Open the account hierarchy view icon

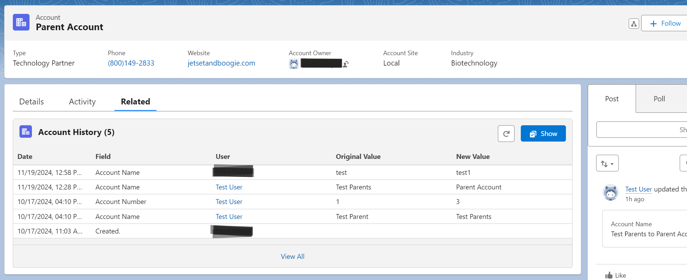pyautogui.click(x=634, y=24)
